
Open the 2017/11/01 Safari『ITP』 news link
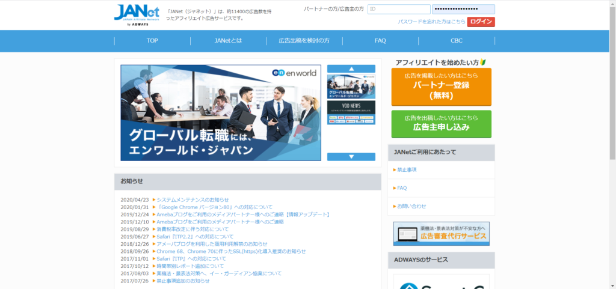[x=191, y=259]
